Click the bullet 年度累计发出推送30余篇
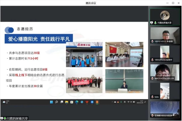This screenshot has width=182, height=121. tap(25, 86)
